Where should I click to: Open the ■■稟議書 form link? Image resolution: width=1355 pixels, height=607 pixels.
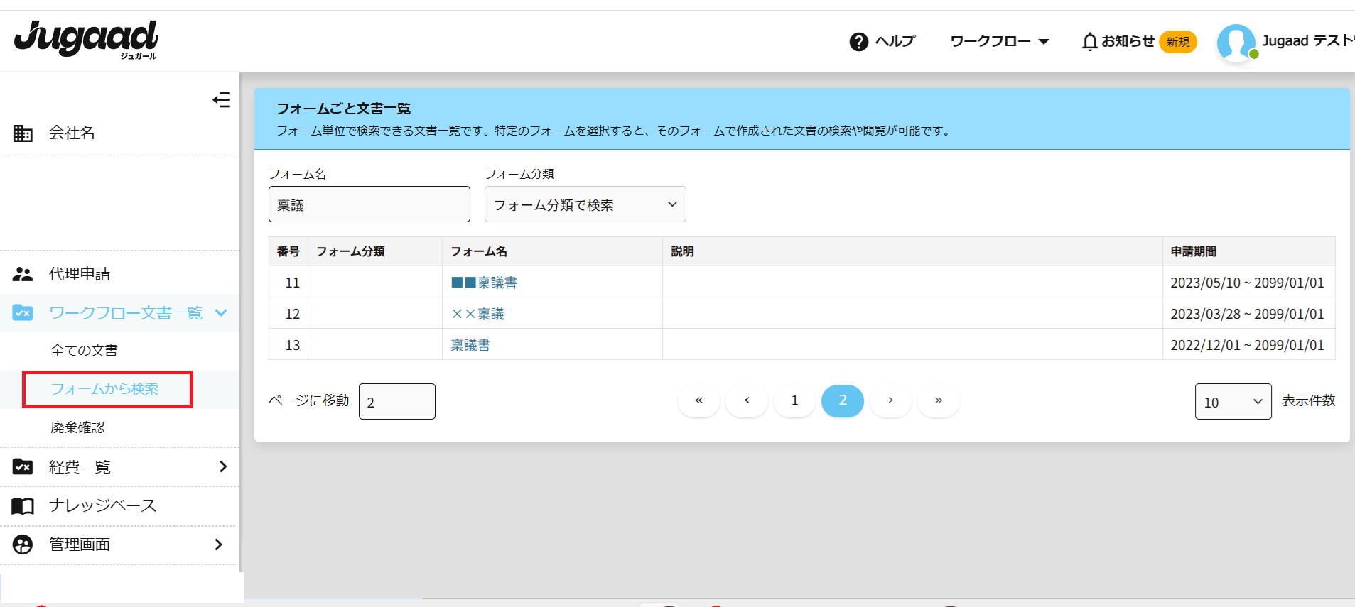(484, 283)
